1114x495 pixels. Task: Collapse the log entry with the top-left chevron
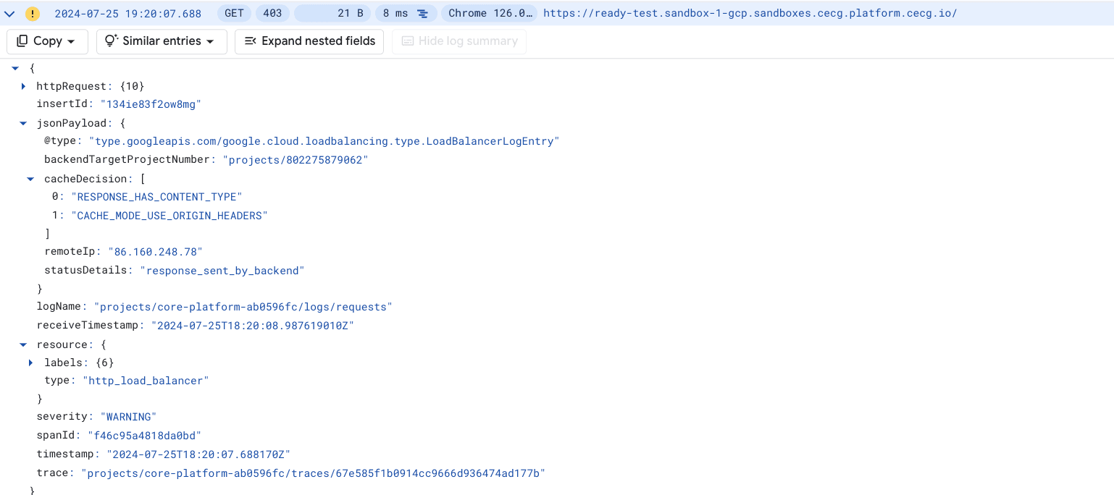9,12
